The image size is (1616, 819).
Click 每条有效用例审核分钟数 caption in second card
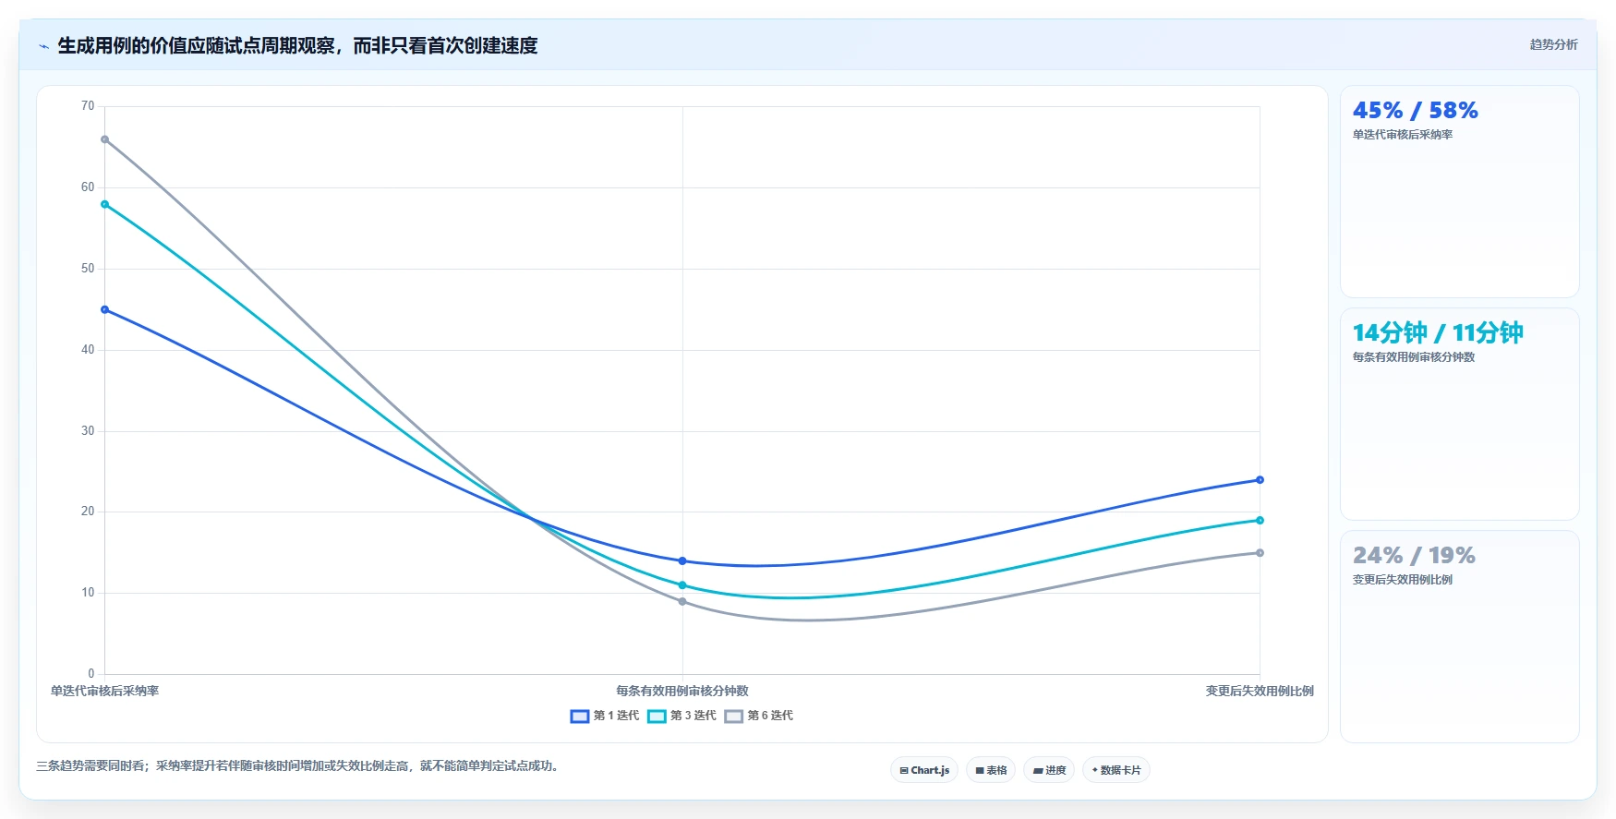click(1414, 357)
